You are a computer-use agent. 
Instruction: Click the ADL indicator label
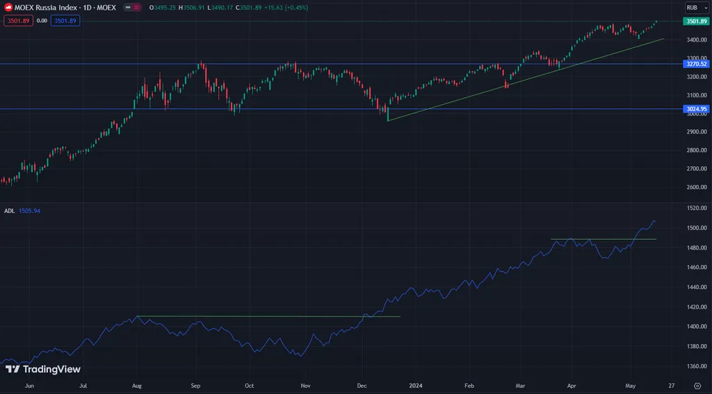point(9,211)
